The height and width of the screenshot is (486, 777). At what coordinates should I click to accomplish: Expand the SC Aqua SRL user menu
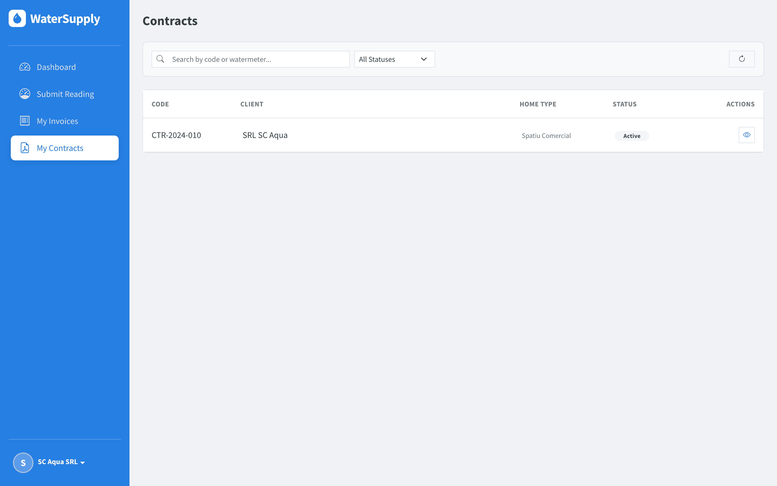coord(61,462)
